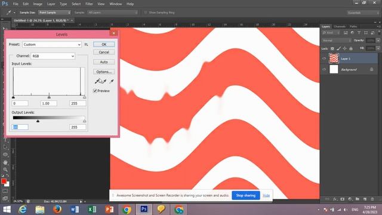Click Cancel in the Levels dialog
This screenshot has width=382, height=215.
click(x=104, y=52)
